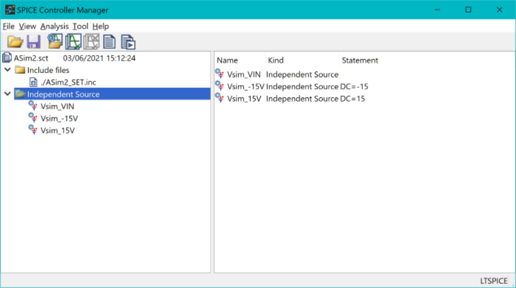Click the source icon beside Vsim_VIN in tree

pos(33,105)
